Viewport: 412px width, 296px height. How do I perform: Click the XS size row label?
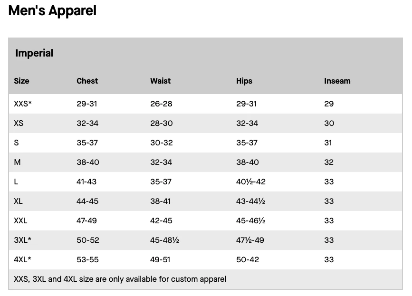point(19,123)
